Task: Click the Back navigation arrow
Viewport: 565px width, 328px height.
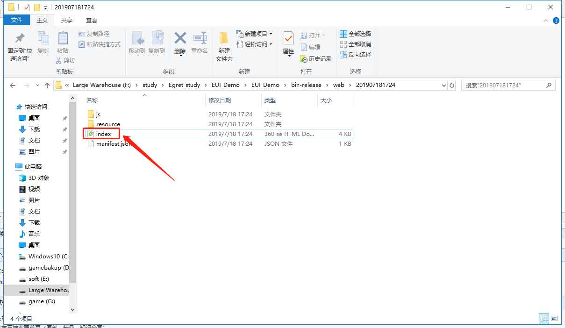Action: [13, 86]
